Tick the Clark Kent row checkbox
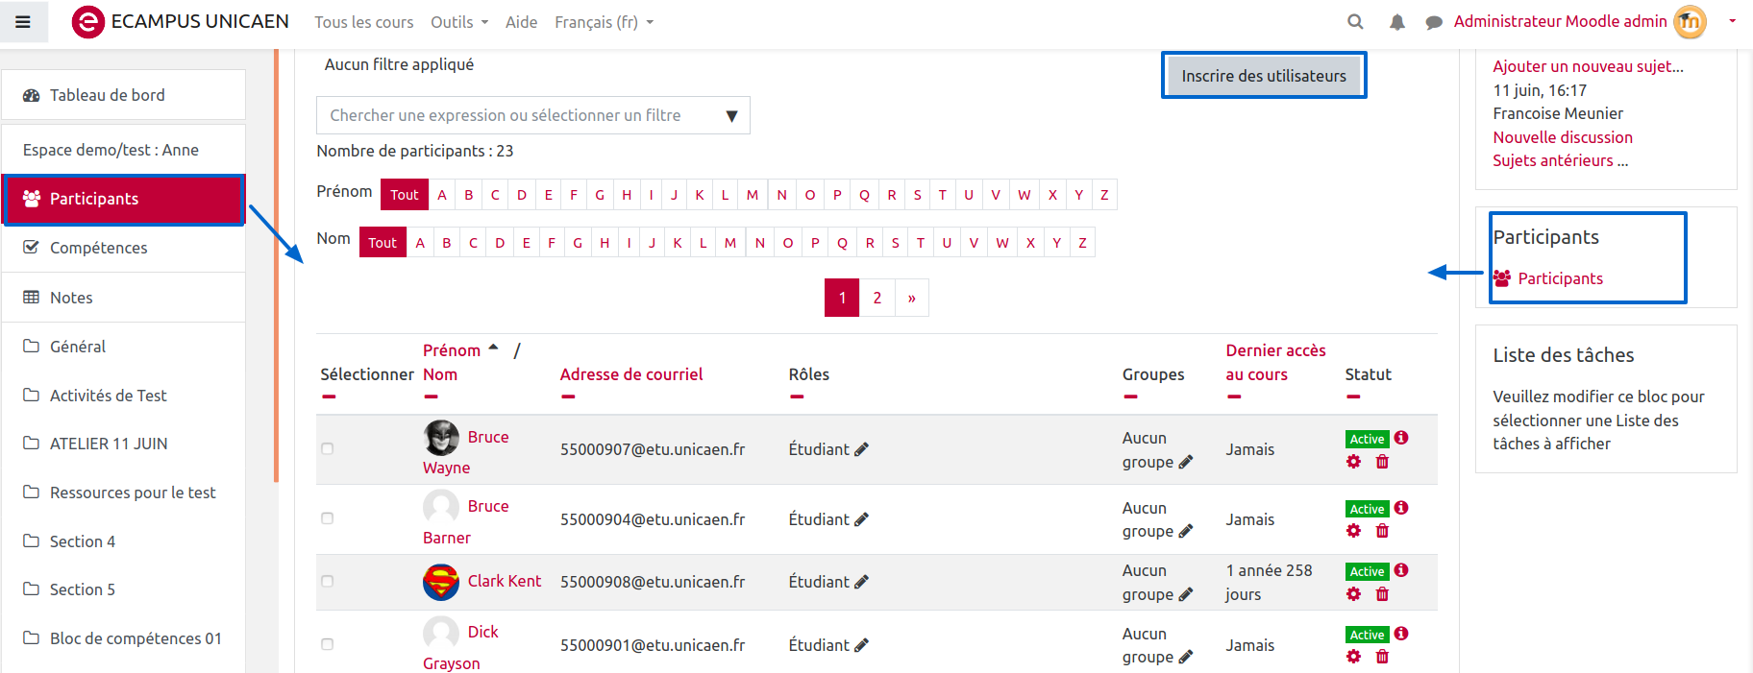 (328, 582)
